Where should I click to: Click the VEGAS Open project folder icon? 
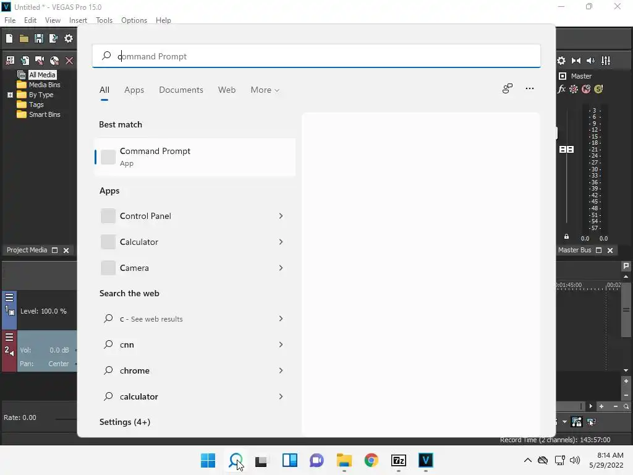pyautogui.click(x=24, y=38)
